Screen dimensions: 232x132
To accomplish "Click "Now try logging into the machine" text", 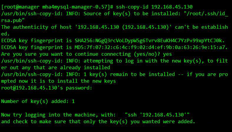I will coord(50,115).
